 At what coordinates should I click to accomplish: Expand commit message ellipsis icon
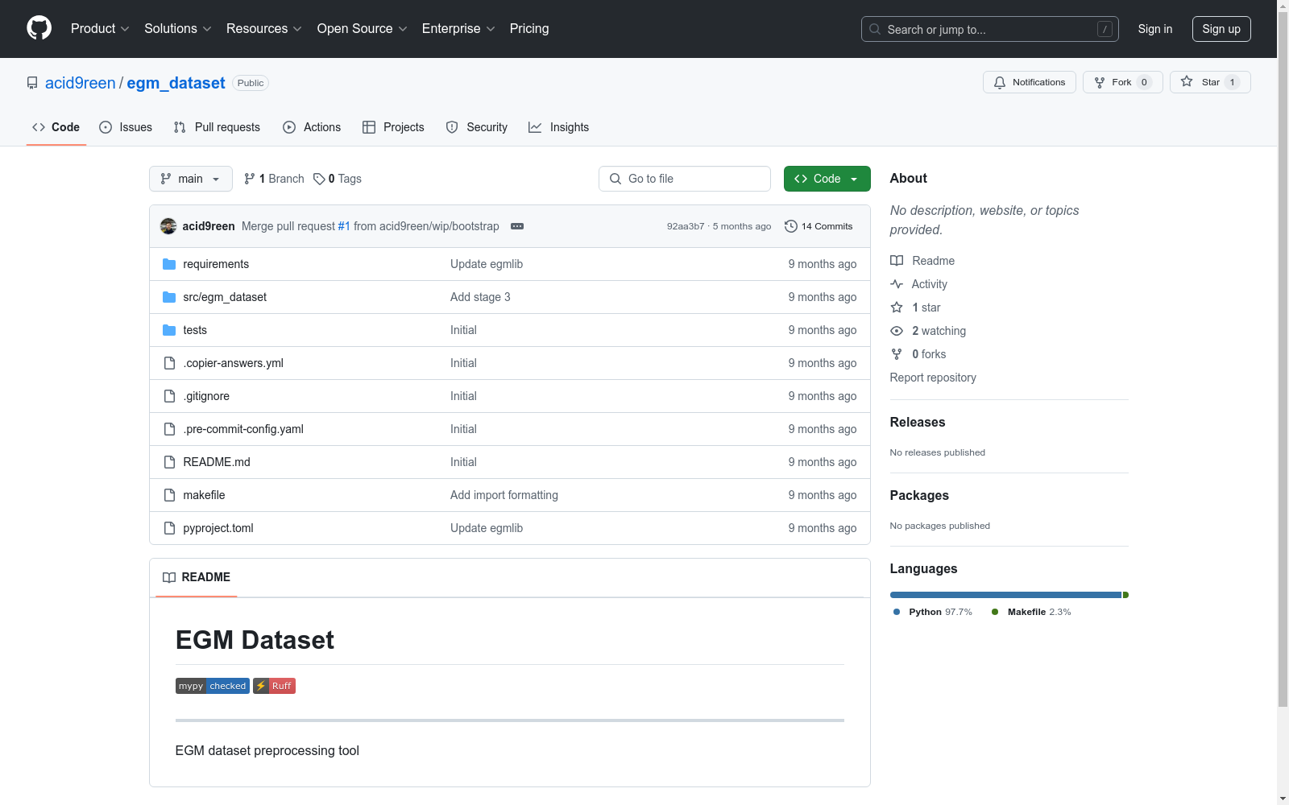(517, 226)
